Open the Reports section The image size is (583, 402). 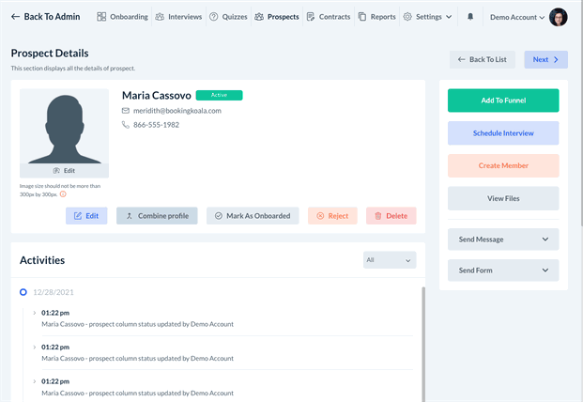(x=376, y=17)
